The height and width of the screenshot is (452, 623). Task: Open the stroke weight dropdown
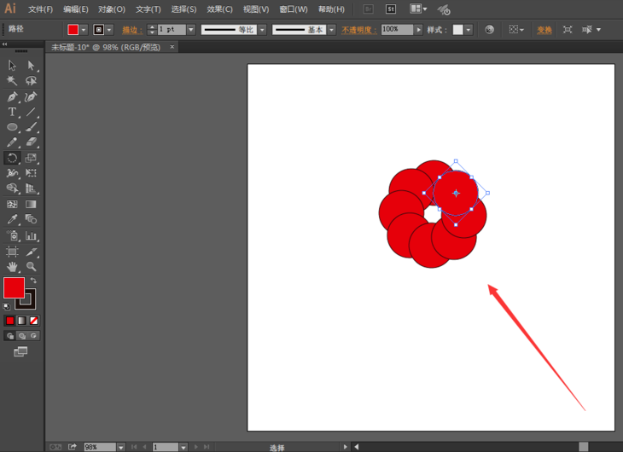tap(191, 30)
